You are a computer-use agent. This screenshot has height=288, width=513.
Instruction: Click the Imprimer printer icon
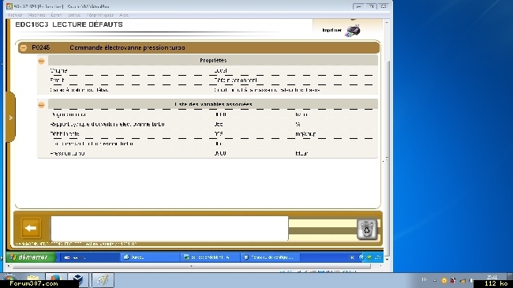tap(353, 31)
